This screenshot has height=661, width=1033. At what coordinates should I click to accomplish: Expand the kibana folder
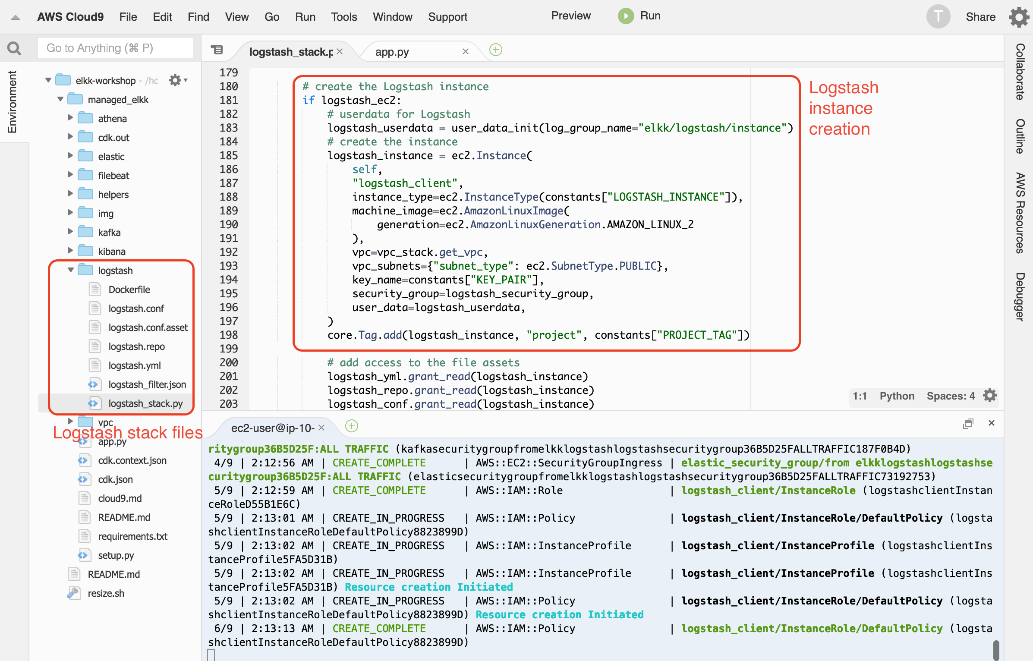click(x=70, y=251)
